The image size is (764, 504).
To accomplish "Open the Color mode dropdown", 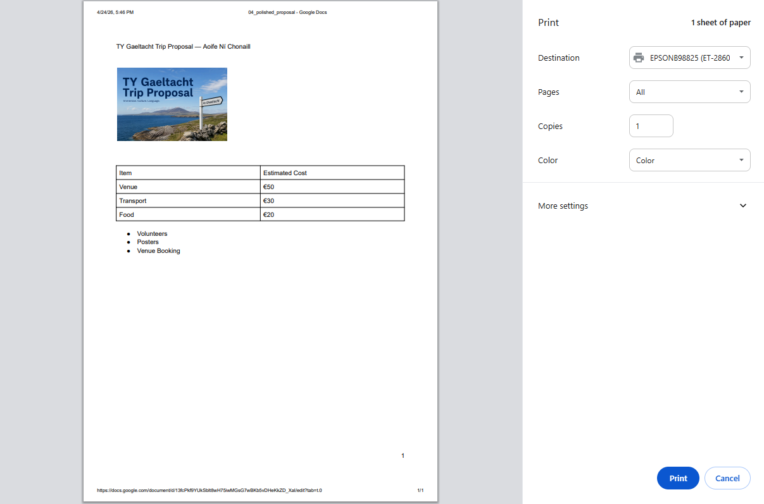I will [690, 160].
